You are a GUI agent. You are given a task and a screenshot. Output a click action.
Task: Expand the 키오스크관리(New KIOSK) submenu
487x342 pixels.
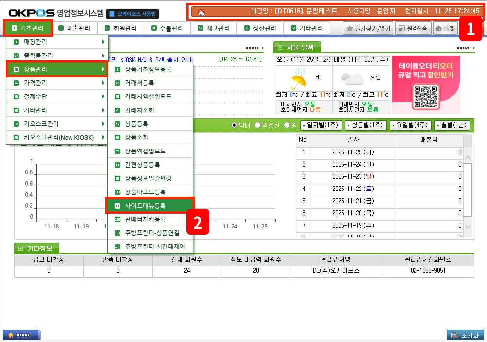coord(56,137)
